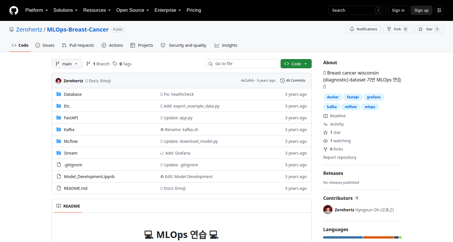Open the FastAPI folder
Image resolution: width=453 pixels, height=242 pixels.
71,118
